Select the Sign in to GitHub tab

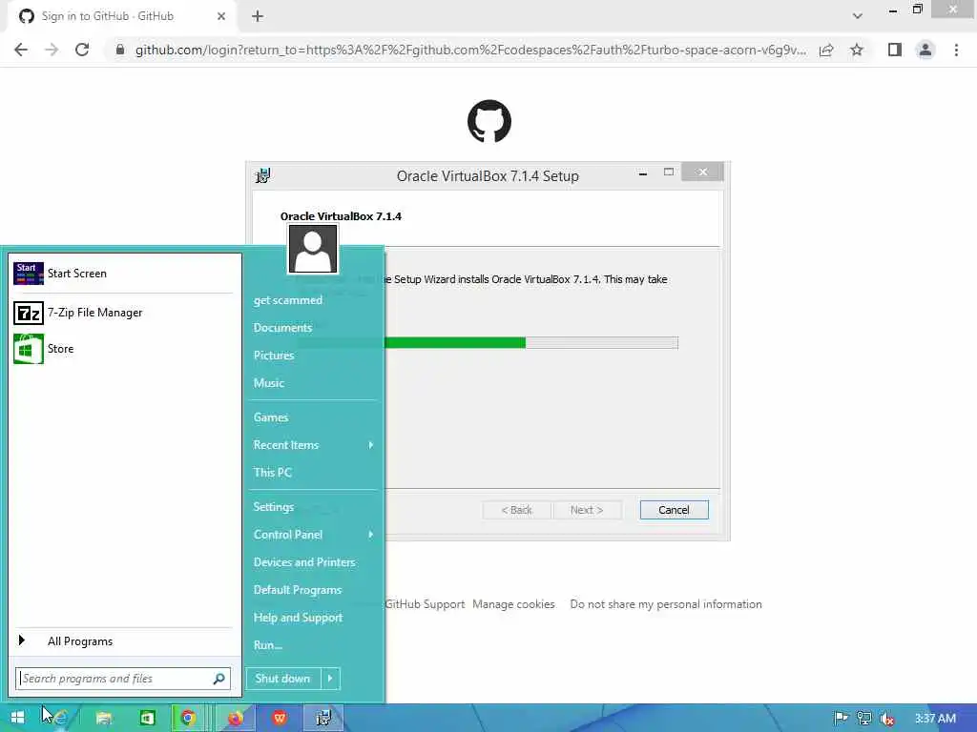[x=123, y=17]
